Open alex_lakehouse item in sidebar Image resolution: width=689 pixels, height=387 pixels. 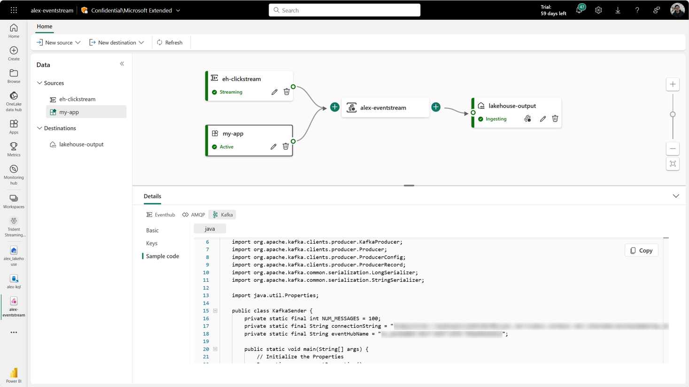14,256
